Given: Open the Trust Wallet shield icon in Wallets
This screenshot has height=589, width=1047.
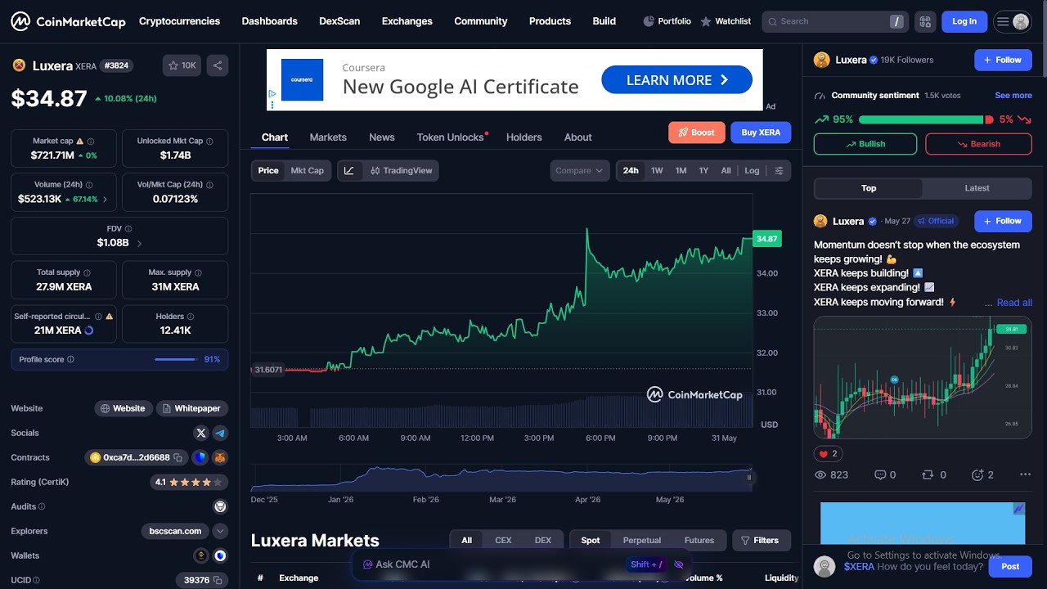Looking at the screenshot, I should 220,555.
